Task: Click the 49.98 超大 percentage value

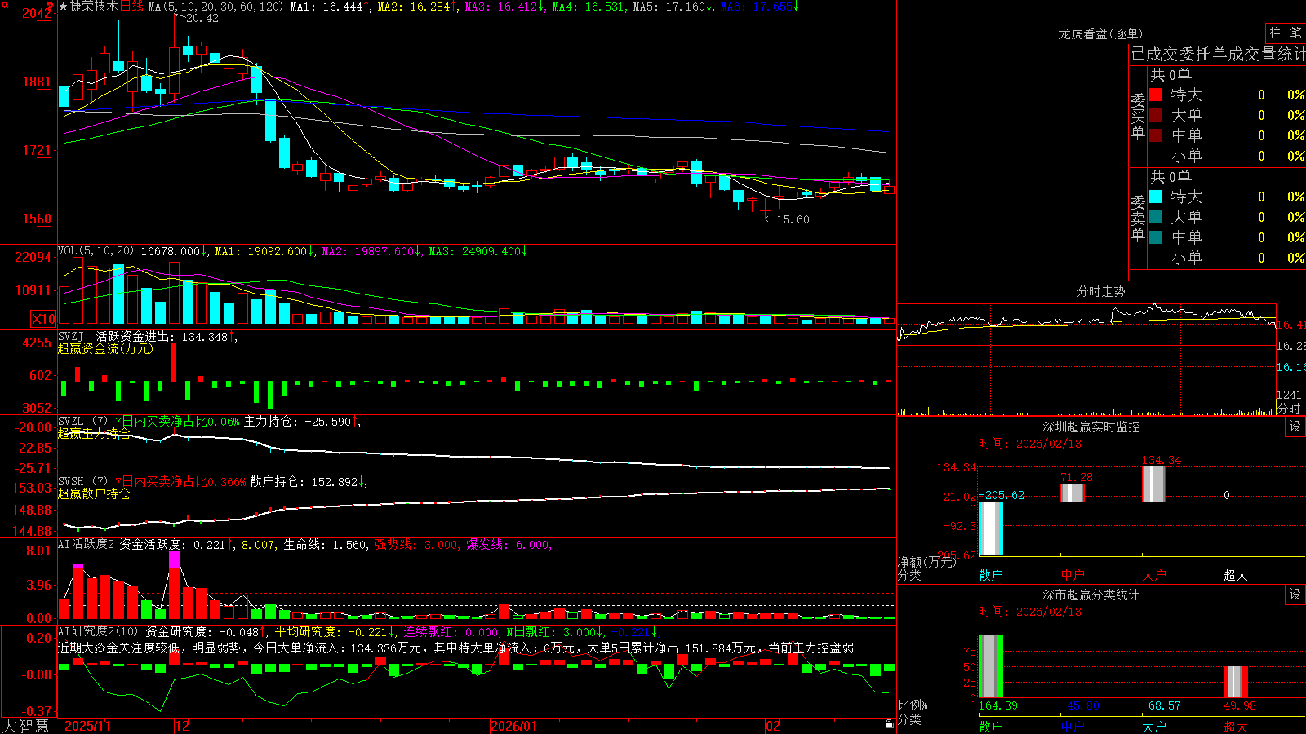Action: click(x=1240, y=705)
